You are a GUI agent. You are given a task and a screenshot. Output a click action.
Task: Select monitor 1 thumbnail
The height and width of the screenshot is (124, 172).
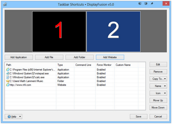click(59, 31)
